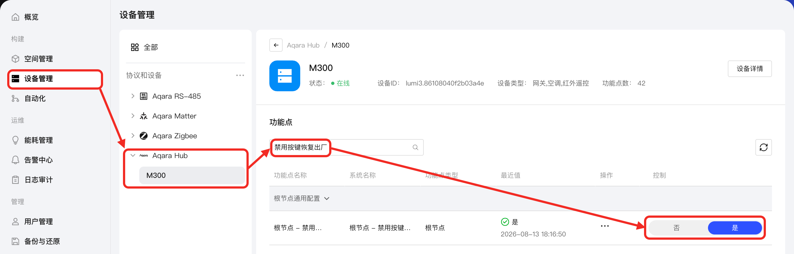Click the back arrow button beside breadcrumb

pos(276,45)
